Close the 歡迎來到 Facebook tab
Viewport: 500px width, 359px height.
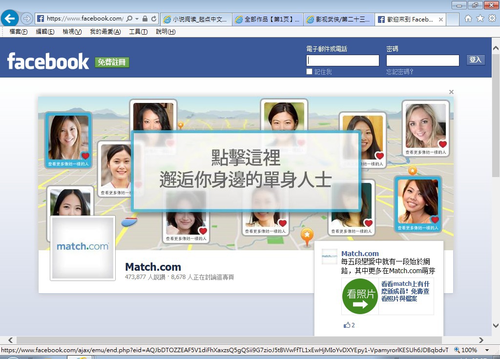pyautogui.click(x=441, y=20)
